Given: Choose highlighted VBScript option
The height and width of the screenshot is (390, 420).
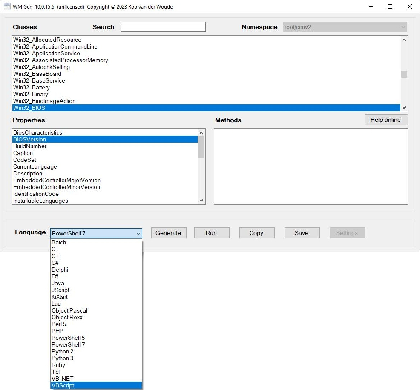Looking at the screenshot, I should click(96, 385).
